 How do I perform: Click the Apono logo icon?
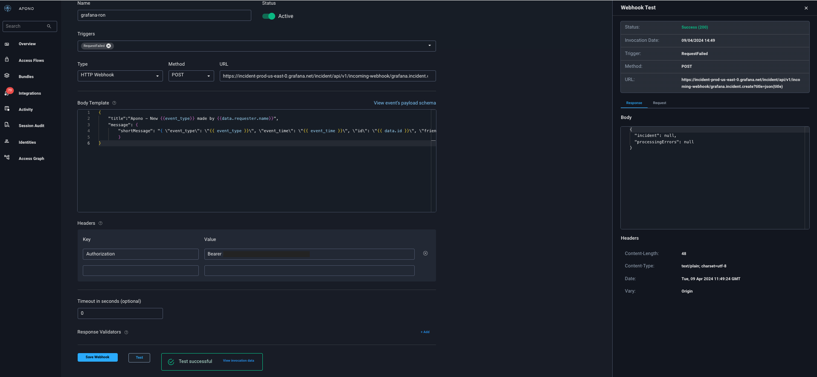click(x=8, y=9)
